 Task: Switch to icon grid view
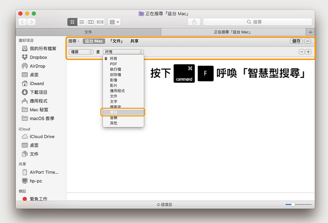72,22
